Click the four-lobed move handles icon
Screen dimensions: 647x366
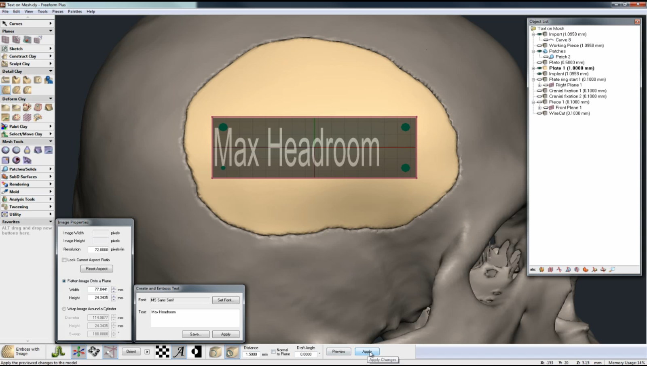pyautogui.click(x=94, y=351)
